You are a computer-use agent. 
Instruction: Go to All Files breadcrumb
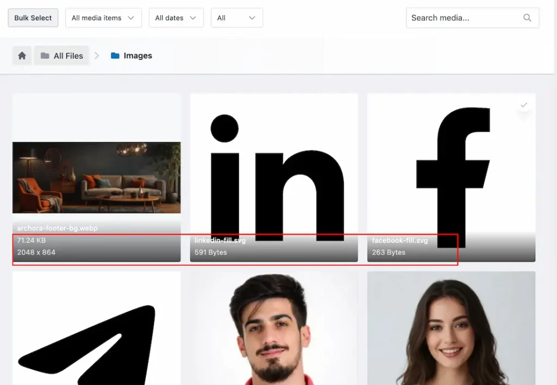pyautogui.click(x=61, y=56)
